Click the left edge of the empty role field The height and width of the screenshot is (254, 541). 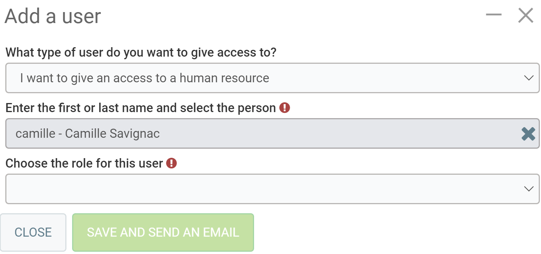tap(15, 189)
